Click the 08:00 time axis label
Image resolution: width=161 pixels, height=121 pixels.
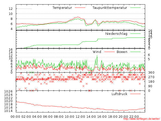(59, 117)
